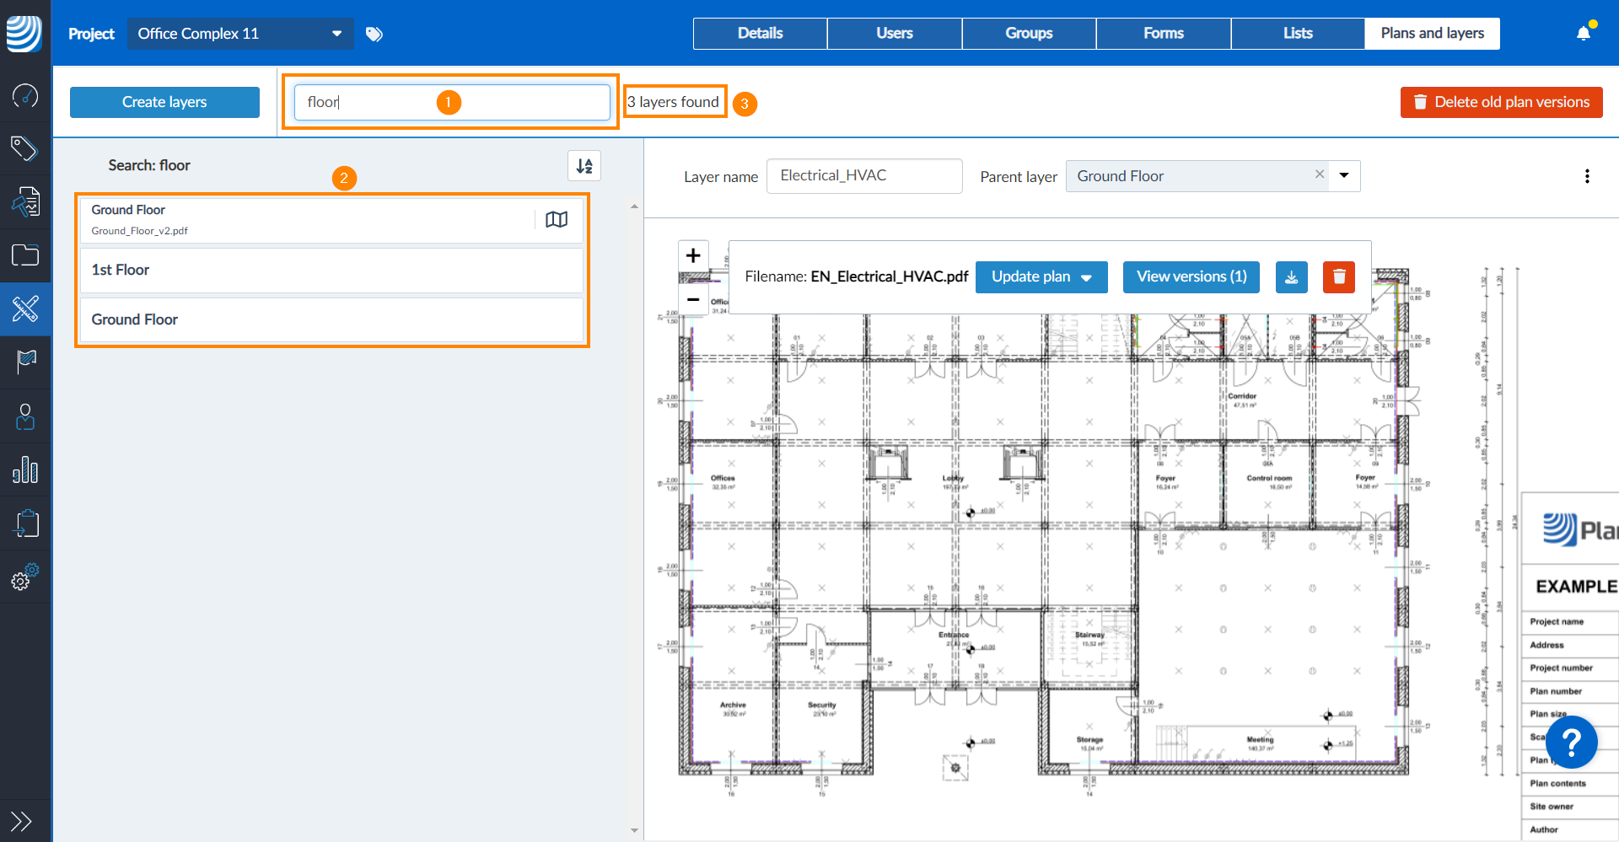
Task: Zoom in the plan with plus button
Action: (x=693, y=255)
